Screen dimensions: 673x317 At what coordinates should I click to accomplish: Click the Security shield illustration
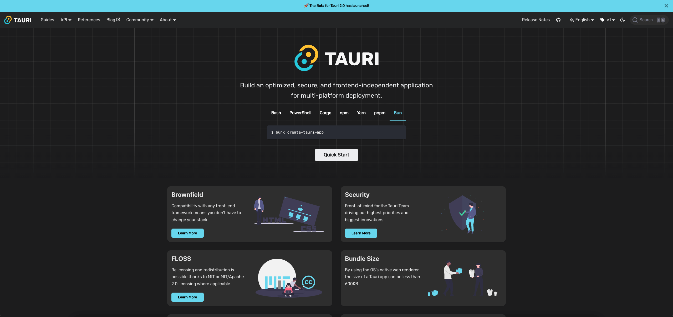(463, 214)
